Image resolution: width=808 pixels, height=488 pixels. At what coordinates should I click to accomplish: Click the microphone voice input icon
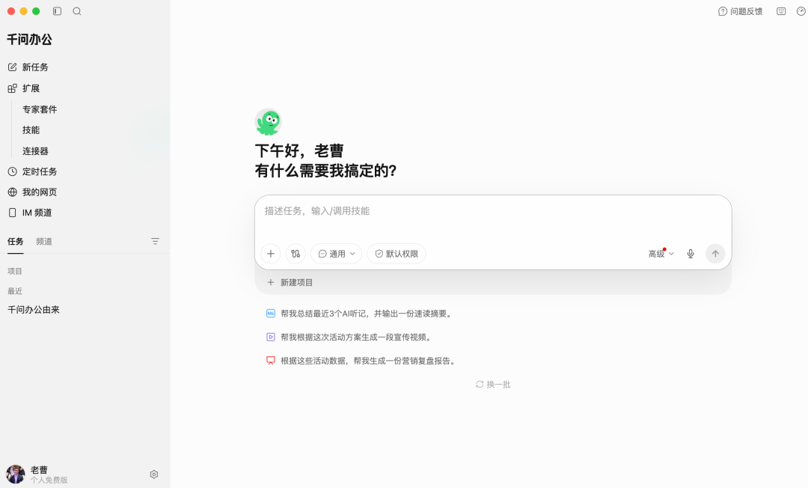(x=691, y=254)
